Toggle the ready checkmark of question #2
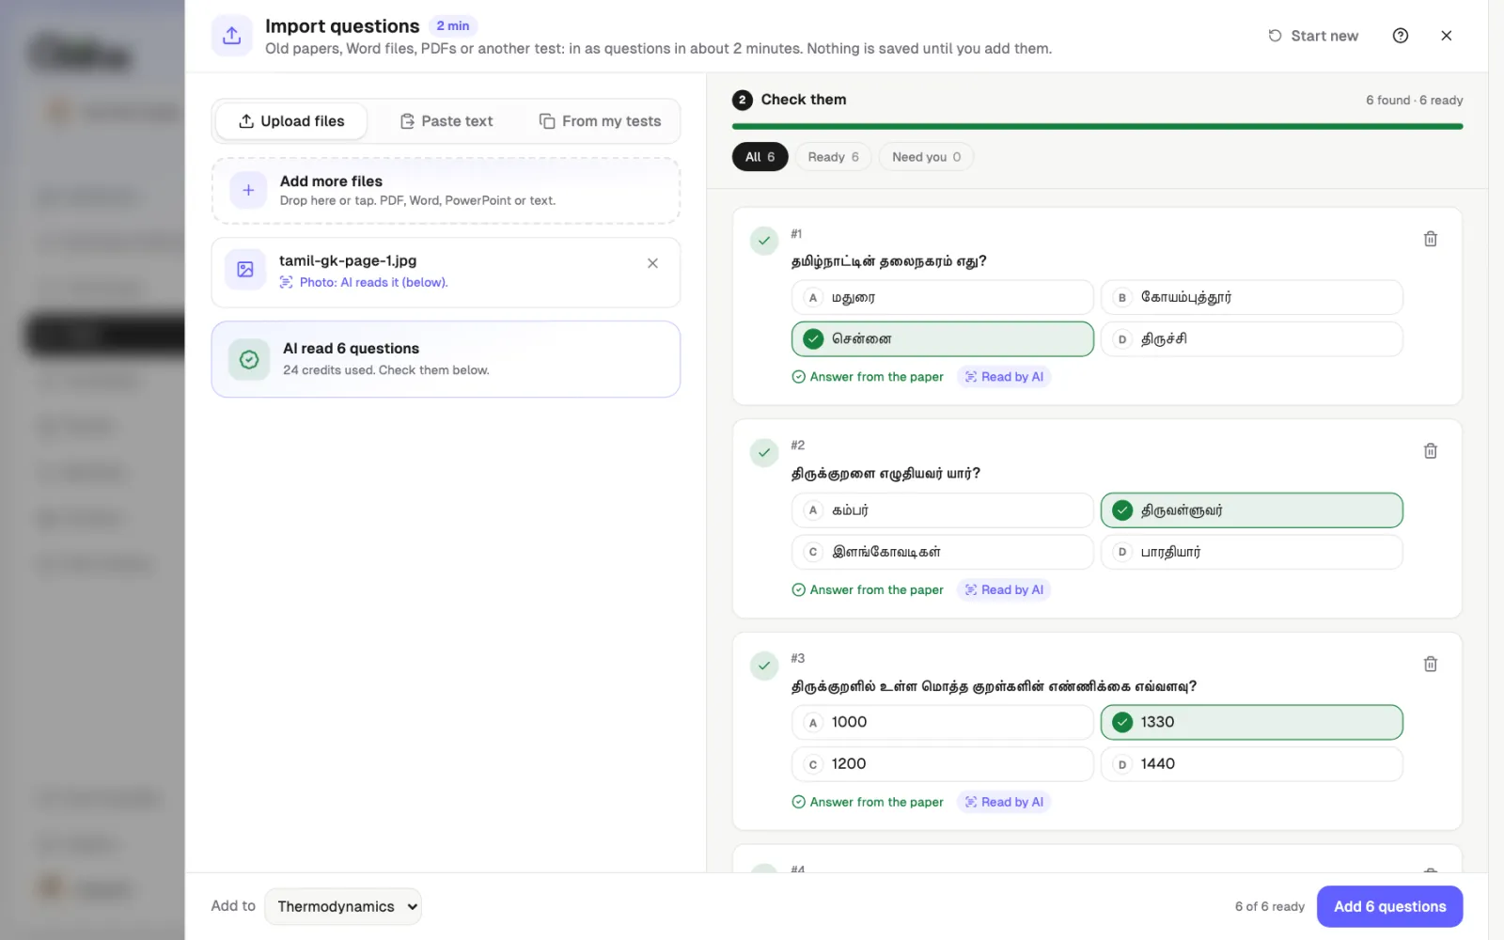The image size is (1504, 940). click(764, 453)
